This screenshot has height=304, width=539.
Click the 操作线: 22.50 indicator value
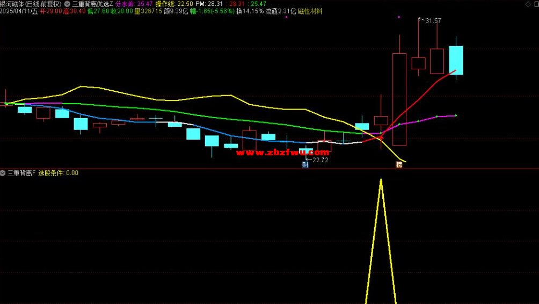click(174, 4)
